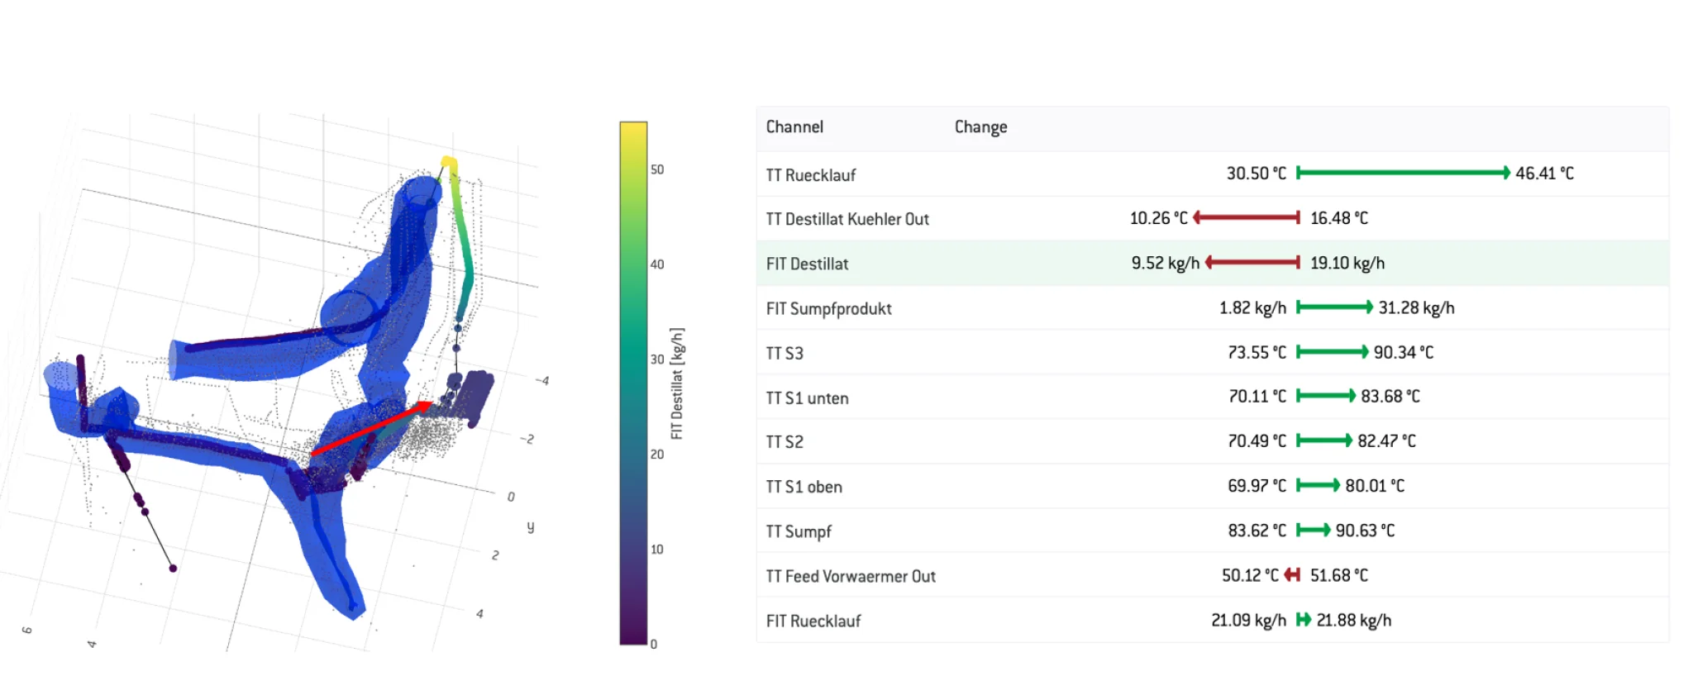Screen dimensions: 1693x676
Task: Click the colorbar tick label 50
Action: (x=657, y=169)
